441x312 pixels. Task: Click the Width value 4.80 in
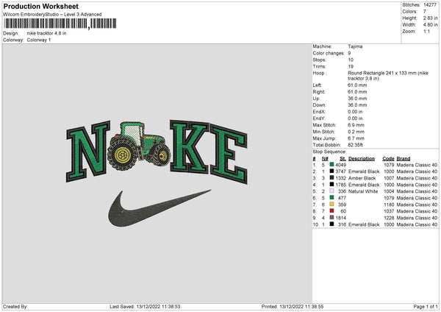pos(430,25)
